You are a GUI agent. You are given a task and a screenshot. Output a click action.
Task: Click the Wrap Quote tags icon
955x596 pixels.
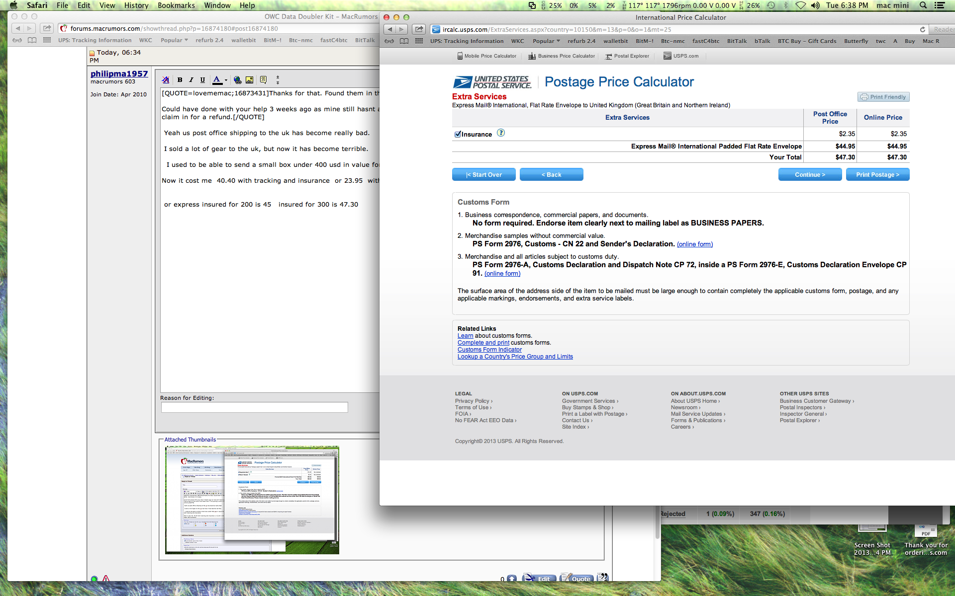[264, 80]
